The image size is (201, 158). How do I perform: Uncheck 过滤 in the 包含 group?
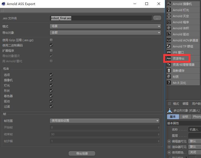[51, 106]
